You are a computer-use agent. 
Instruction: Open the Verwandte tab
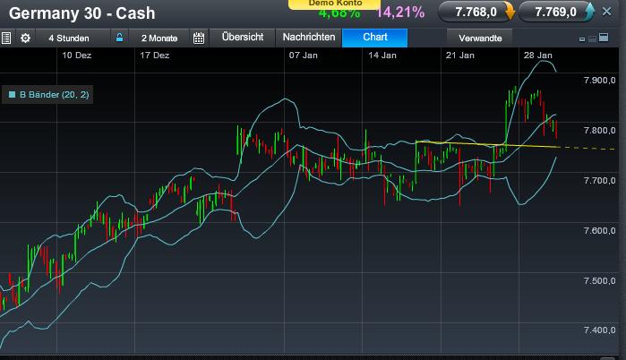tap(480, 39)
